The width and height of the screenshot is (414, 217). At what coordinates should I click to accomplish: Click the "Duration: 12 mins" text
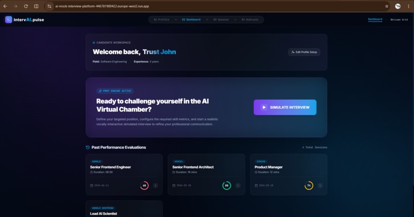tap(269, 172)
